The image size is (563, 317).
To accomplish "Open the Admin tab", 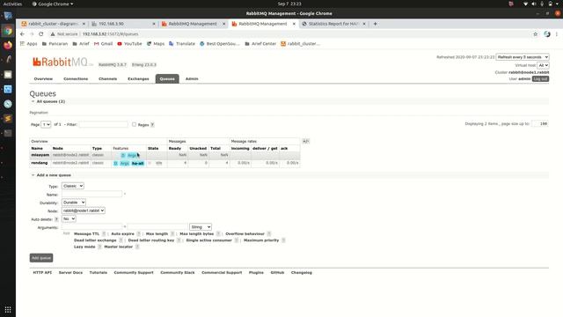I will click(192, 78).
